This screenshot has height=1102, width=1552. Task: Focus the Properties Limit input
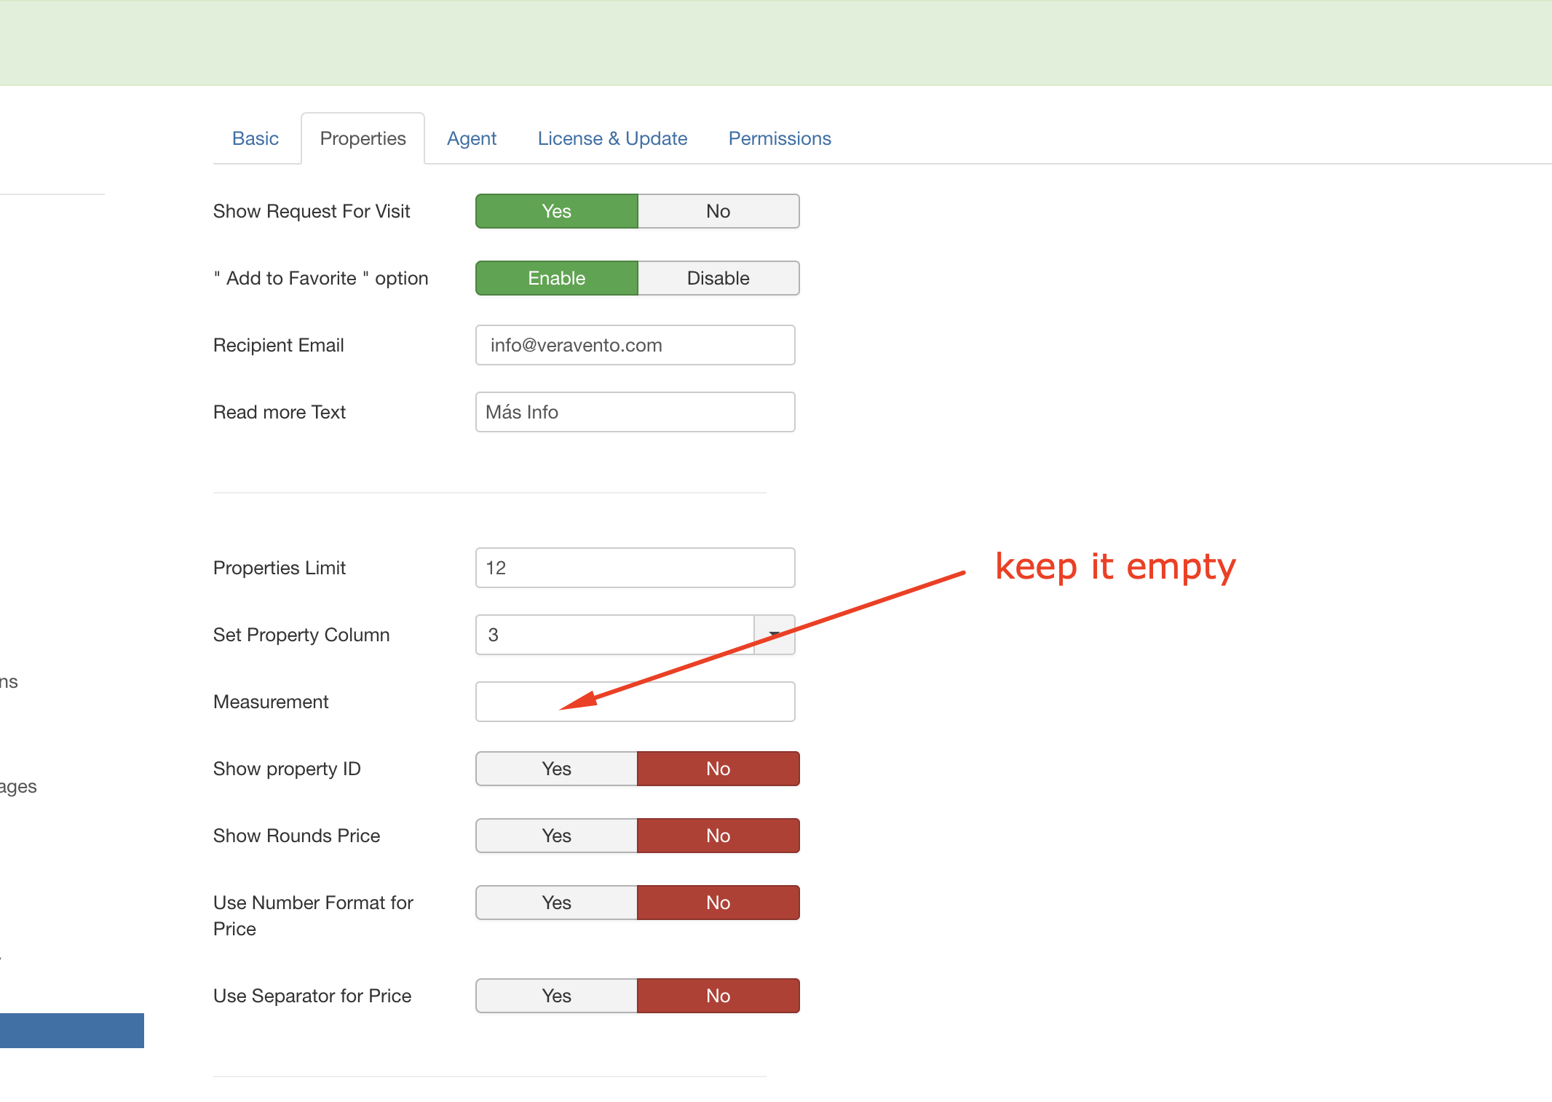[x=635, y=568]
